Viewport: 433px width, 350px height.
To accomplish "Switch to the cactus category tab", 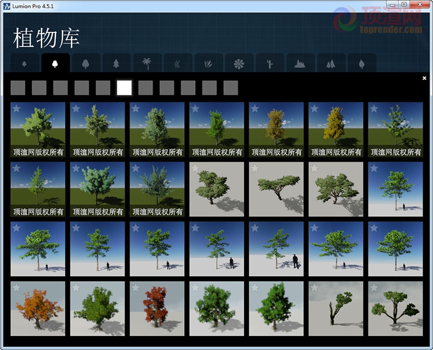I will 270,64.
